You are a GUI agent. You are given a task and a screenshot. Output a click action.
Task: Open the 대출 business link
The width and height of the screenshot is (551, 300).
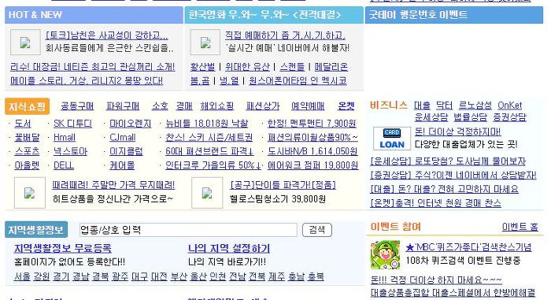(x=422, y=106)
